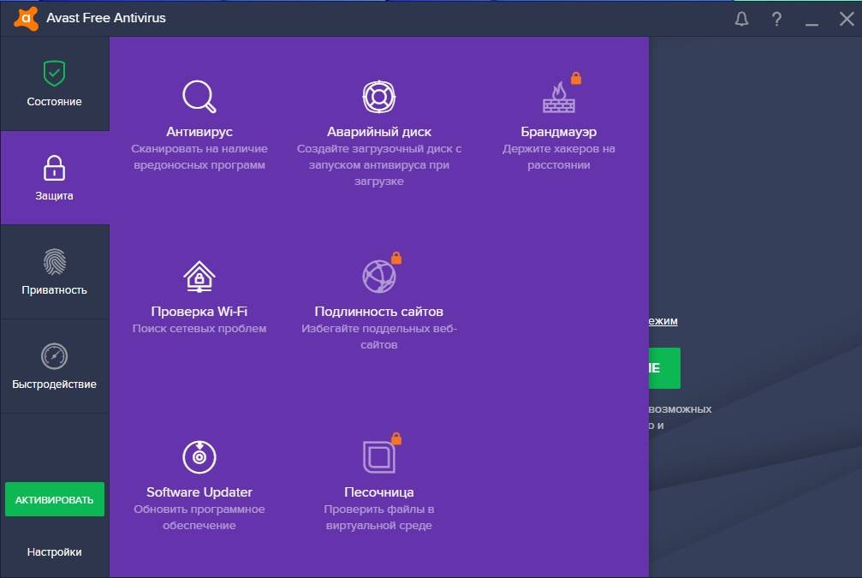The image size is (862, 578).
Task: Click the orange lock on Брандмауэр
Action: 575,78
